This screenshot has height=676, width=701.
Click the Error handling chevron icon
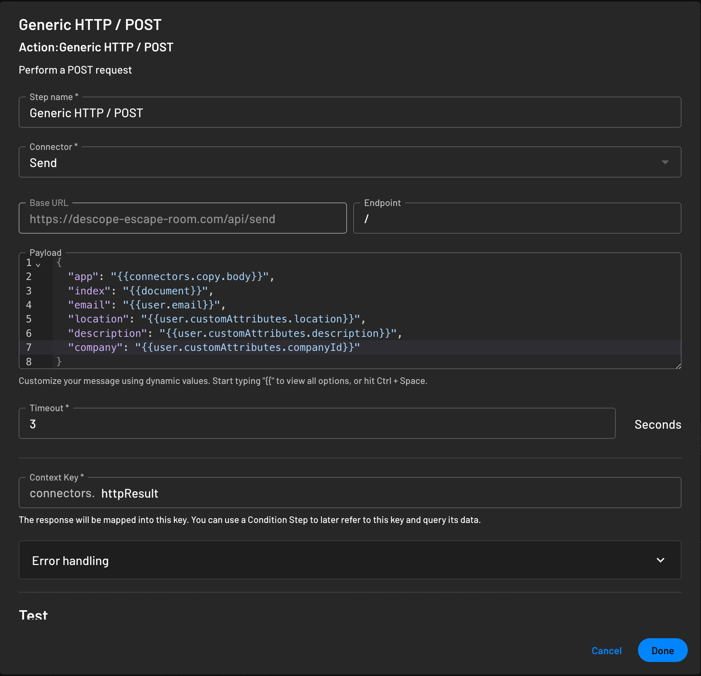(x=660, y=560)
